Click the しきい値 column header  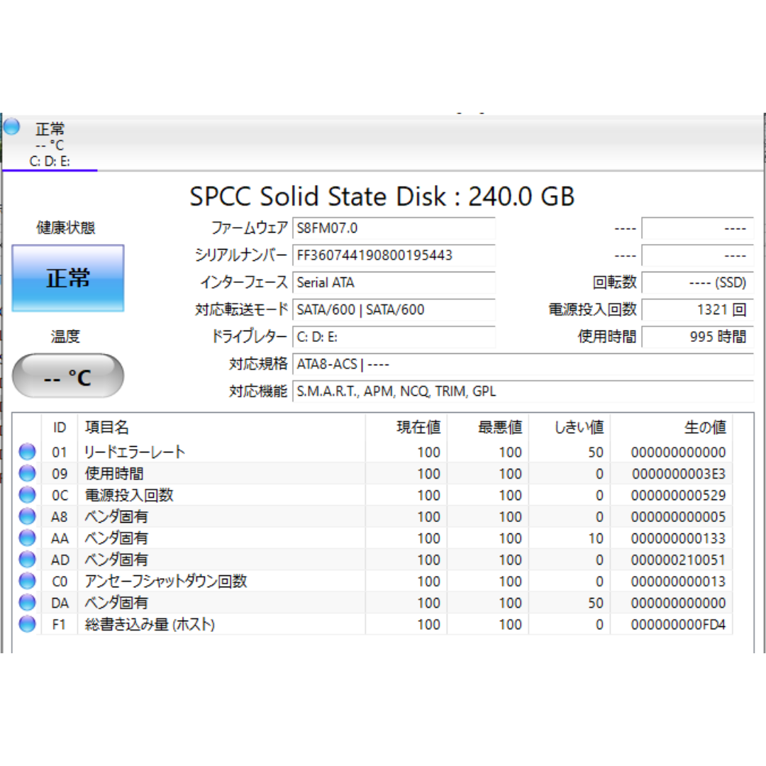click(569, 428)
